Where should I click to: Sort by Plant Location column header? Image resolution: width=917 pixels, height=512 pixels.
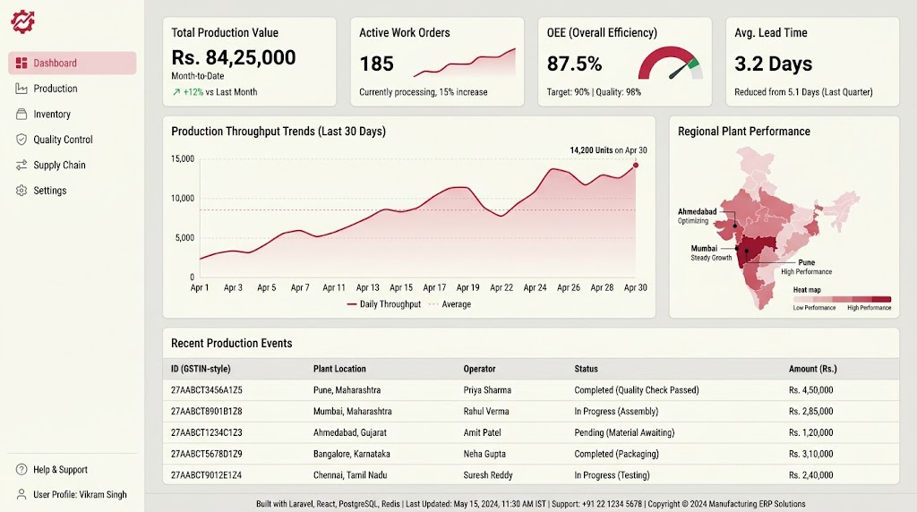click(339, 370)
